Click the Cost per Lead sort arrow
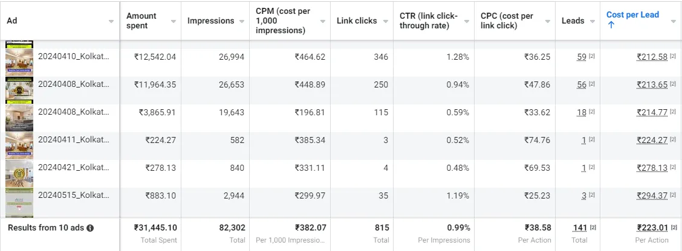 tap(611, 25)
